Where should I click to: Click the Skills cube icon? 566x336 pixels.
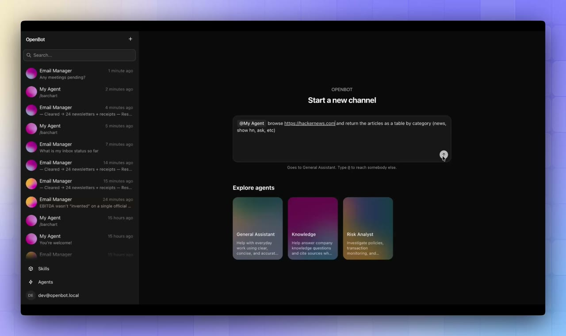[x=31, y=268]
